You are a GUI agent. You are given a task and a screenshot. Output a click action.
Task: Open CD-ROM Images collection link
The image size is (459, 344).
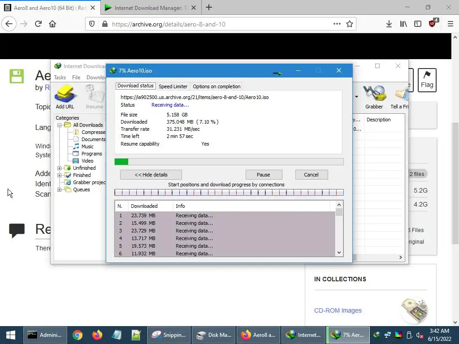(338, 310)
